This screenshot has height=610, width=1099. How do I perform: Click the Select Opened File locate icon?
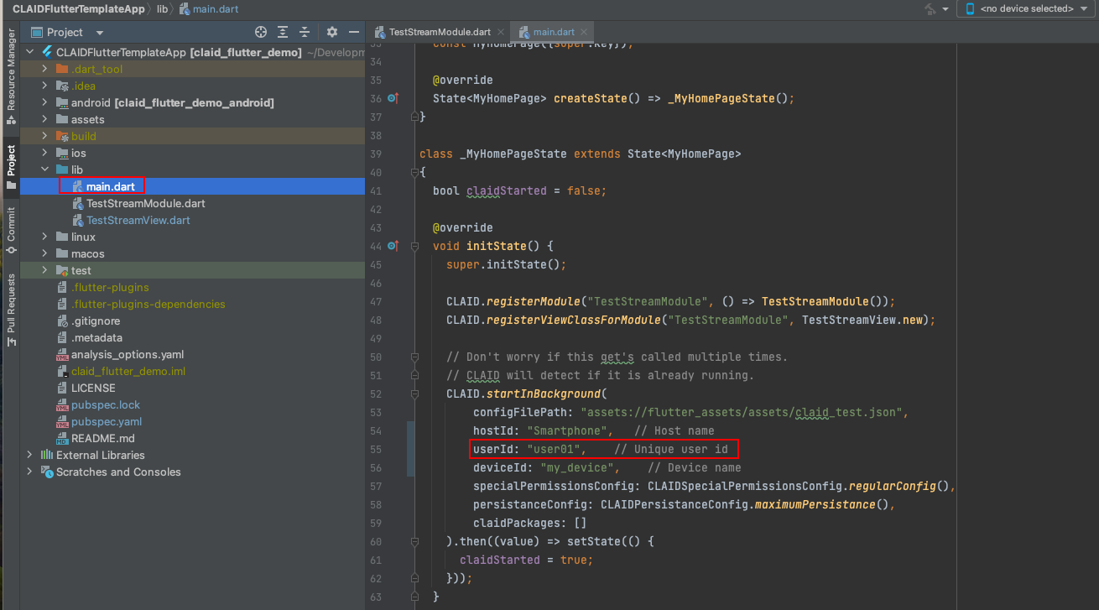(x=261, y=32)
